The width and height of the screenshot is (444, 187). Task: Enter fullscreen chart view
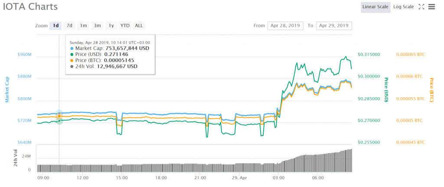coord(421,7)
